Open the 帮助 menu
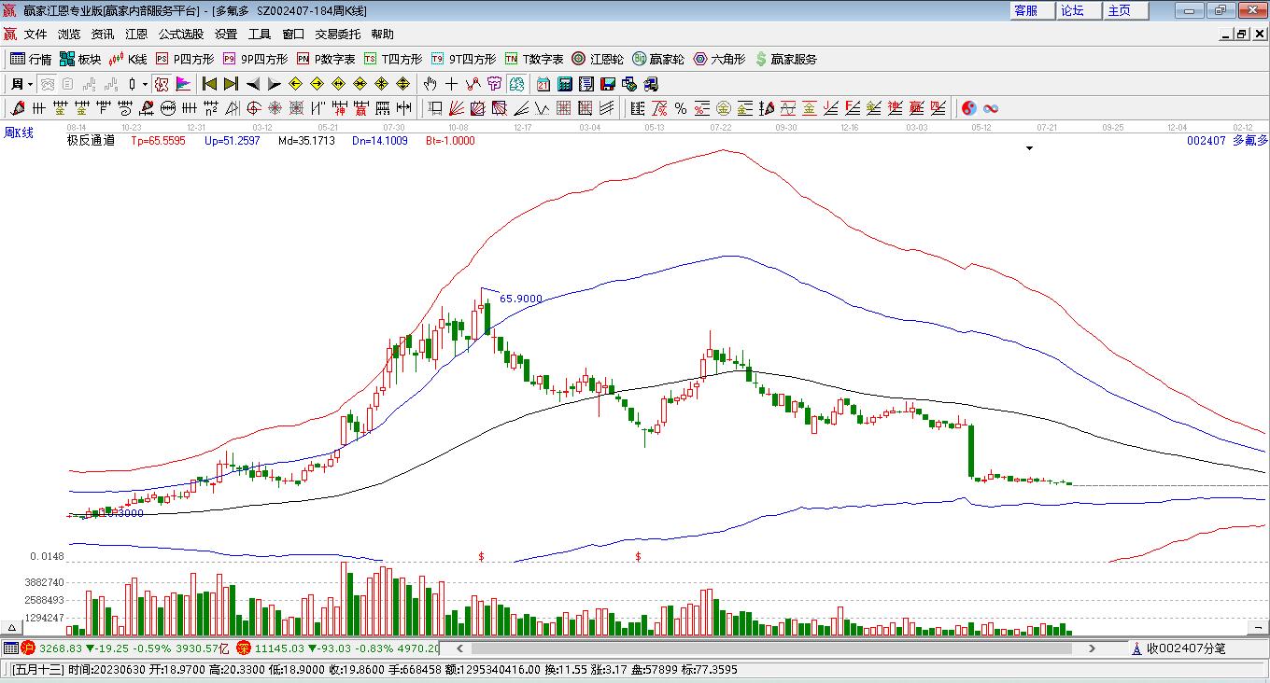Screen dimensions: 1270x683 point(383,34)
